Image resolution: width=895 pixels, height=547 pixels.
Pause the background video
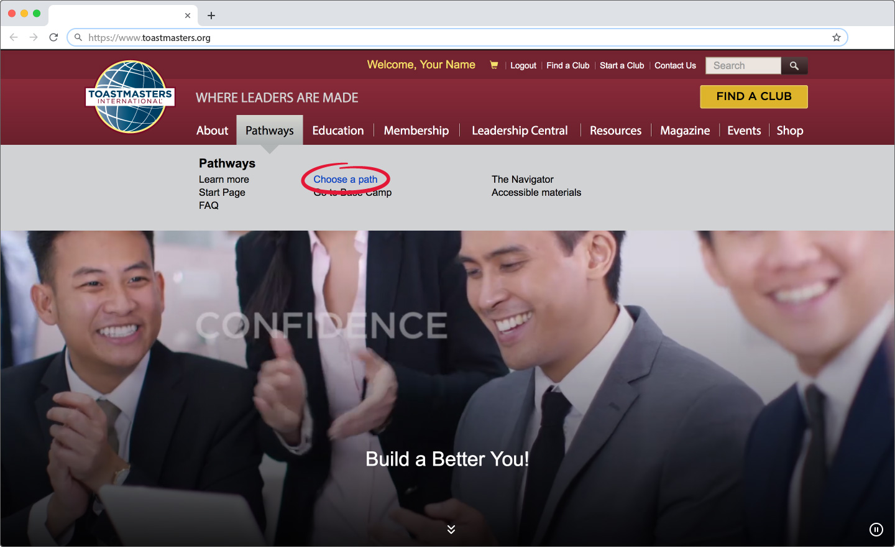pos(876,530)
